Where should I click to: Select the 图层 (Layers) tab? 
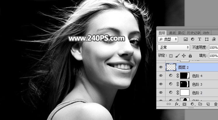click(x=162, y=33)
